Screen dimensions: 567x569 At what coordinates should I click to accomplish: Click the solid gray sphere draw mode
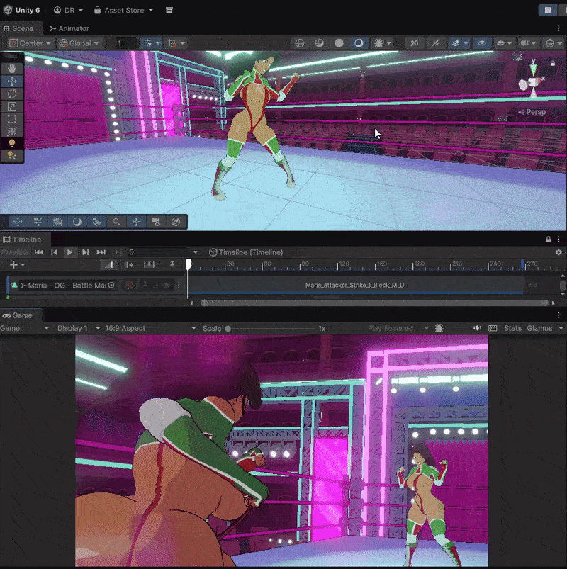pos(339,43)
